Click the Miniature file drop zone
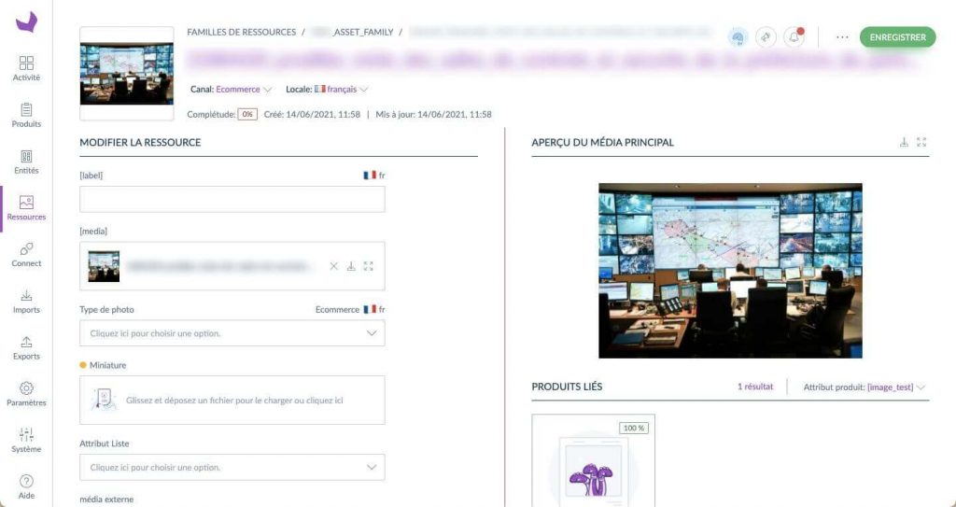 coord(232,401)
